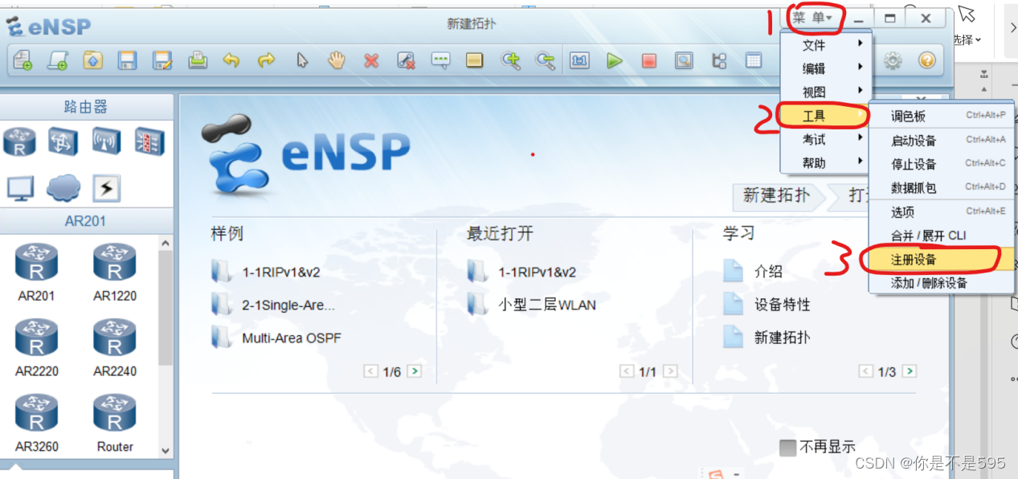This screenshot has width=1018, height=479.
Task: Open the palette rectangle shape tool
Action: pos(475,60)
